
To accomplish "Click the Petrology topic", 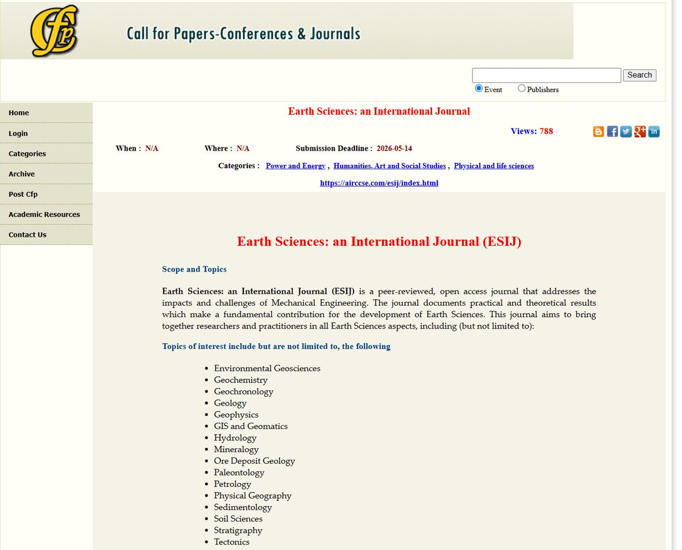I will (x=232, y=484).
